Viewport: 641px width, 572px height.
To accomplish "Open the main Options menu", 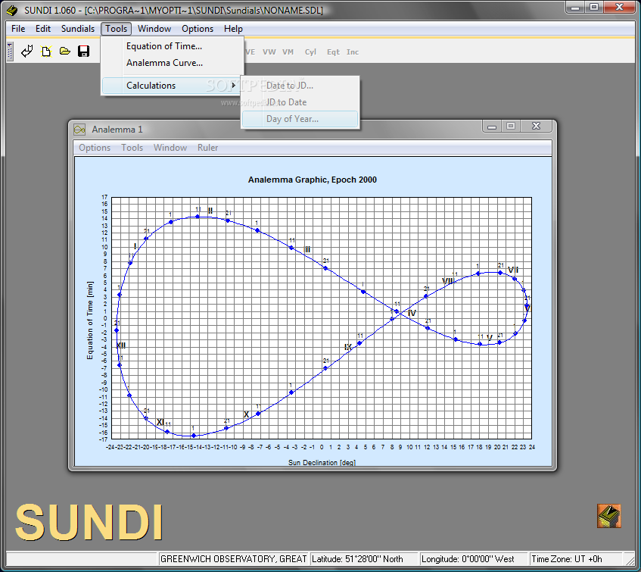I will click(198, 29).
